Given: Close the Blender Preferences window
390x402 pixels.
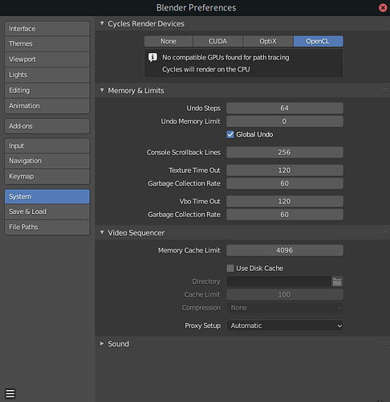Looking at the screenshot, I should coord(383,8).
